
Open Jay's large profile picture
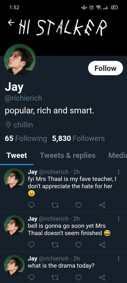(x=20, y=60)
